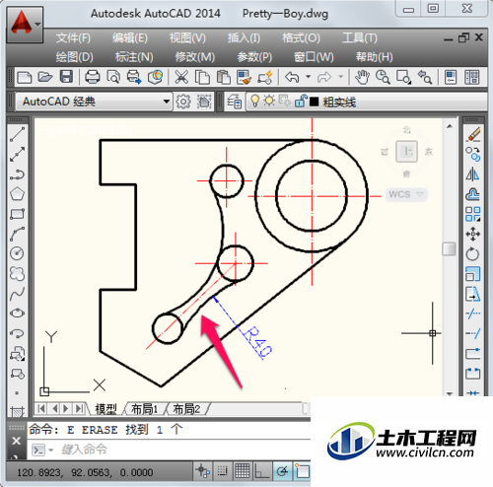
Task: Toggle Snap Mode in status bar
Action: click(222, 471)
